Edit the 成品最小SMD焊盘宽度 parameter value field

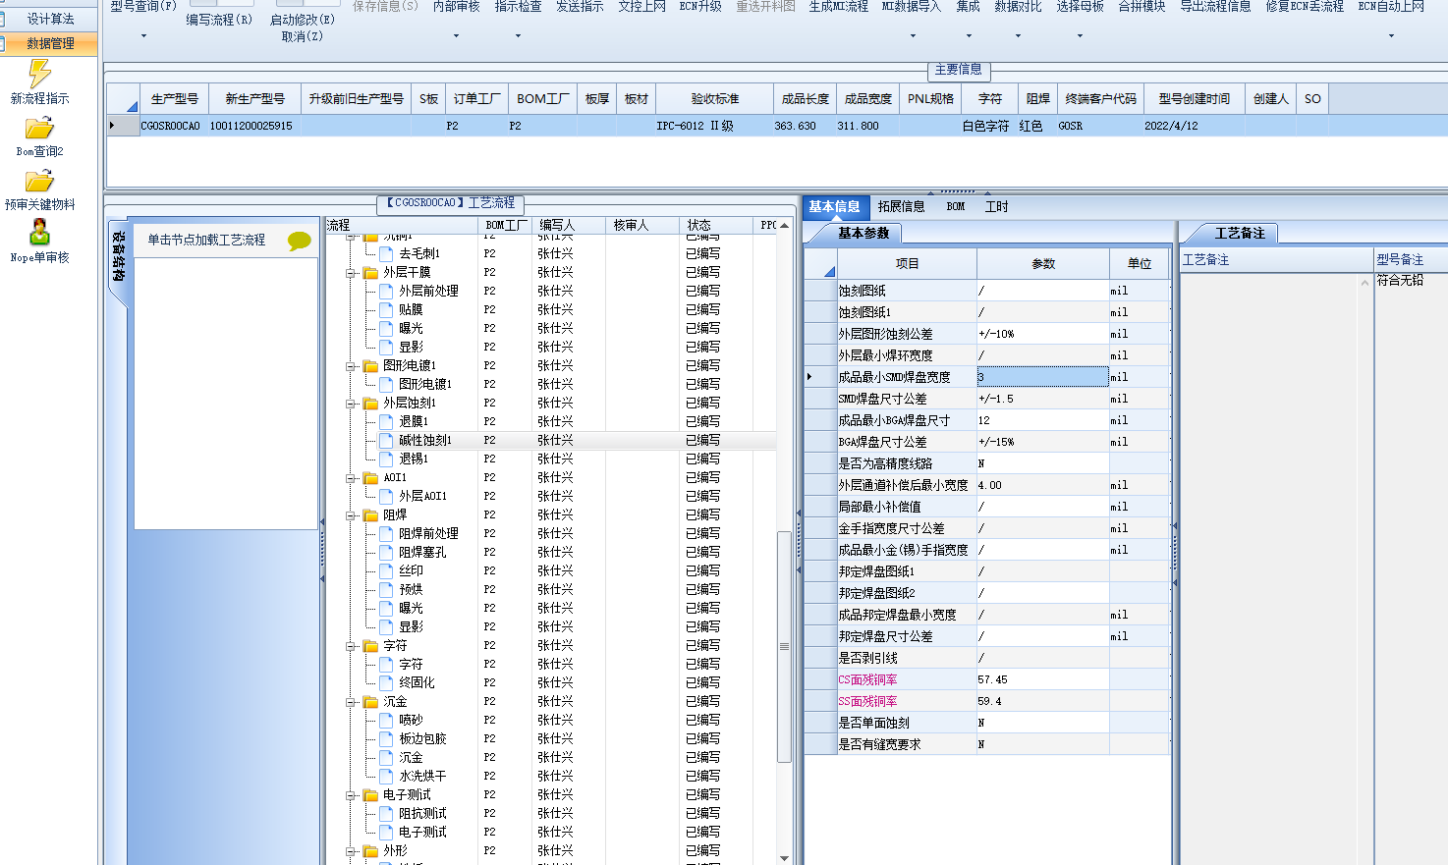point(1042,377)
